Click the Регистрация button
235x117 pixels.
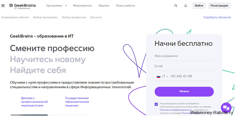[x=219, y=6]
